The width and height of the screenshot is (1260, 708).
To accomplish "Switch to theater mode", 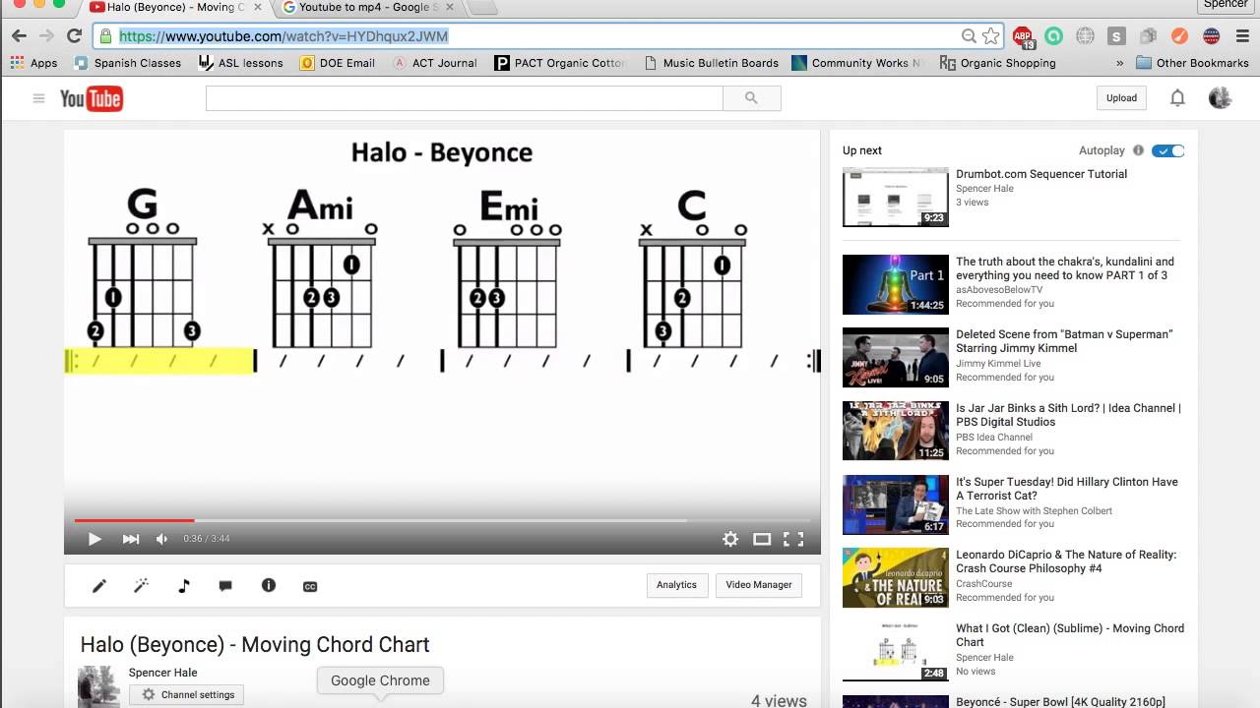I will [x=762, y=539].
